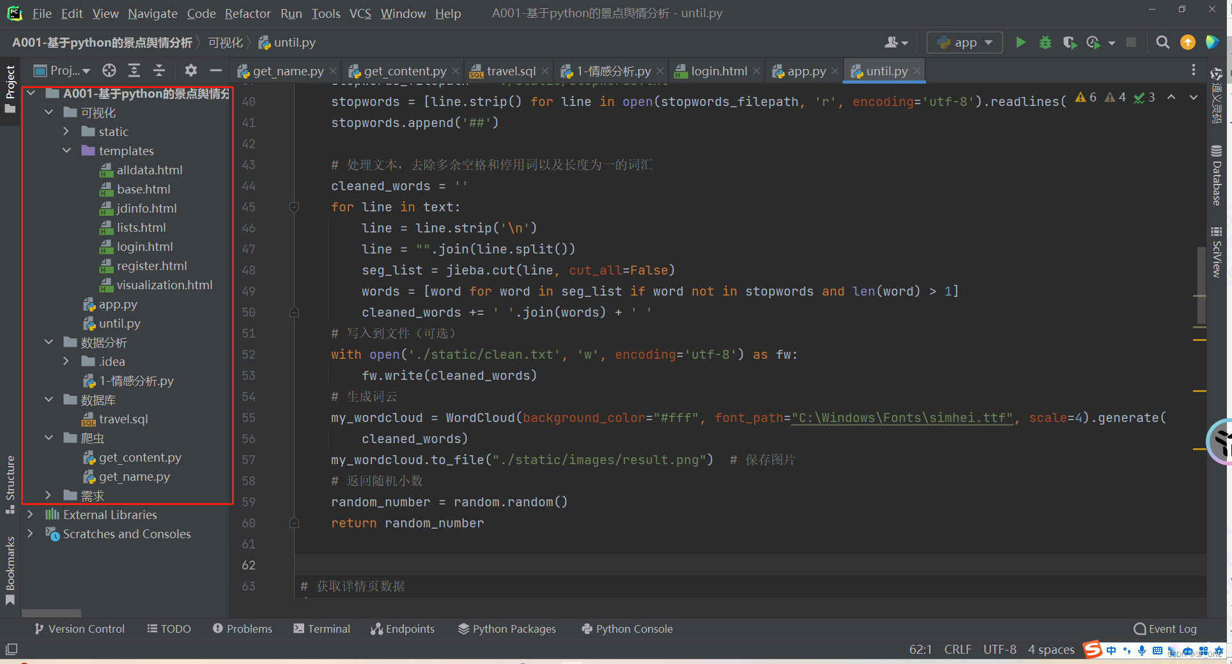Click the editor vertical scrollbar thumb
This screenshot has width=1232, height=664.
tap(1201, 285)
